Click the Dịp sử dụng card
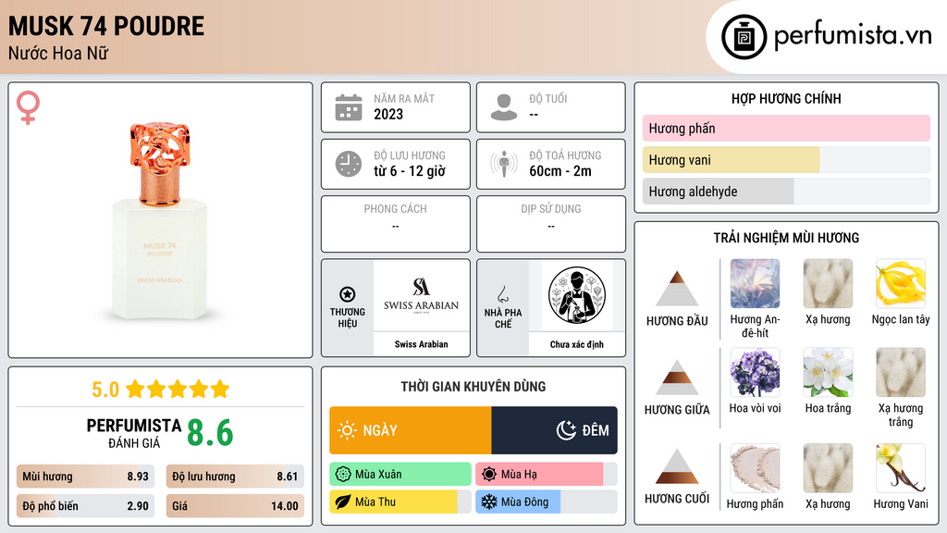 coord(551,224)
